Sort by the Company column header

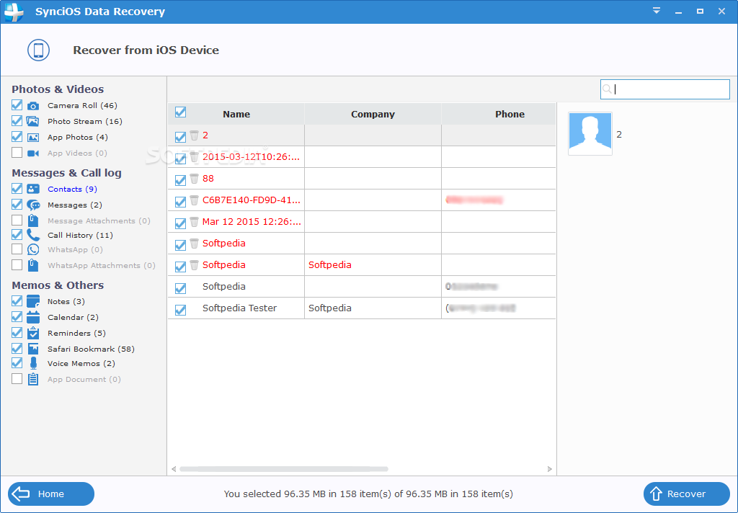[x=373, y=114]
